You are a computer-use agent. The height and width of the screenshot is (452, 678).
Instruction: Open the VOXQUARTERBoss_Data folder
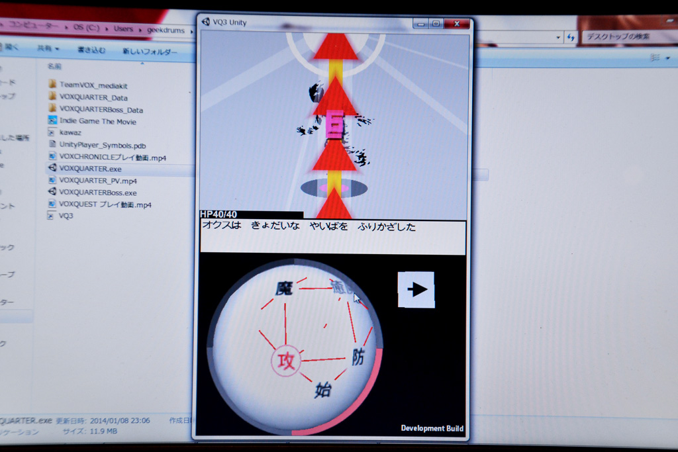click(96, 109)
